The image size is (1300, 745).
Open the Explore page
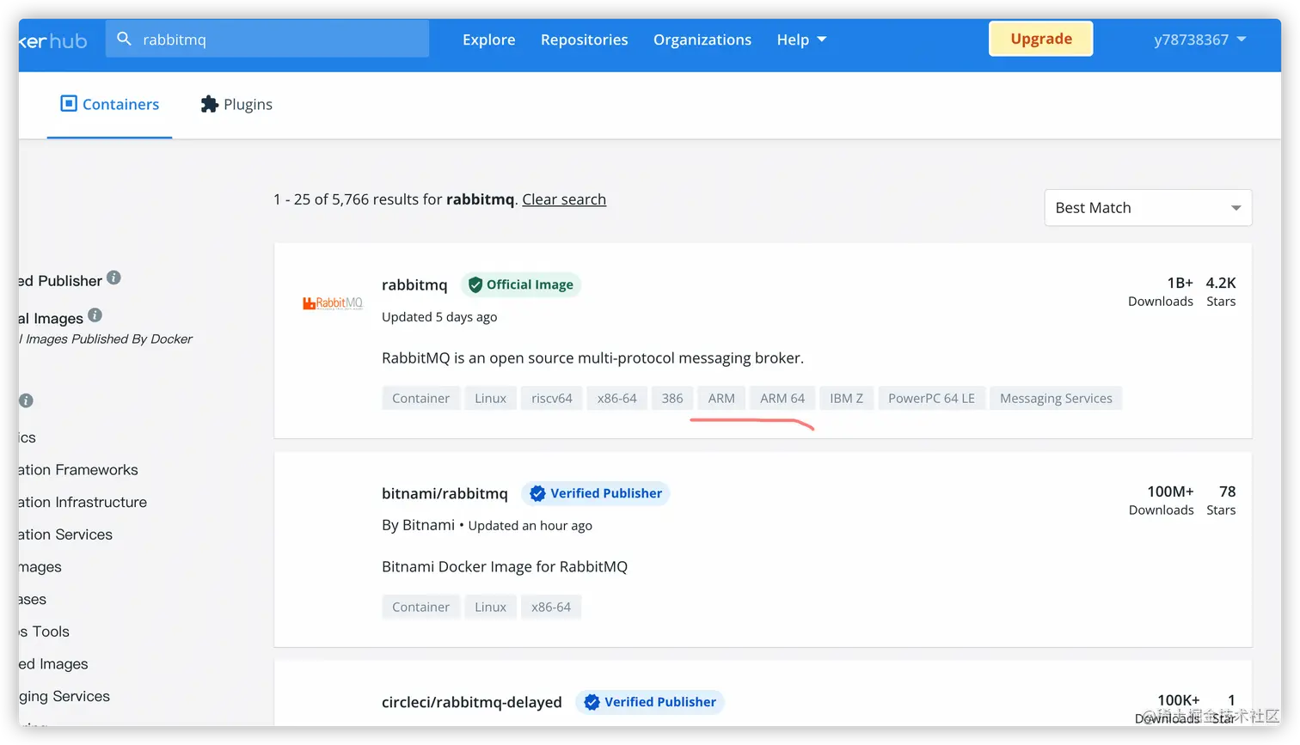coord(489,40)
